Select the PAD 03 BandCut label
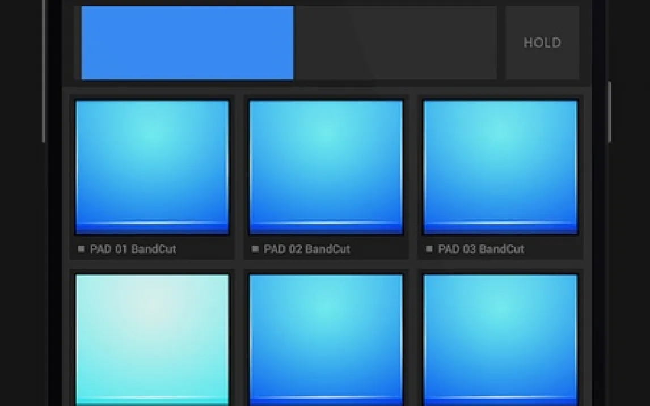The width and height of the screenshot is (650, 406). [481, 249]
